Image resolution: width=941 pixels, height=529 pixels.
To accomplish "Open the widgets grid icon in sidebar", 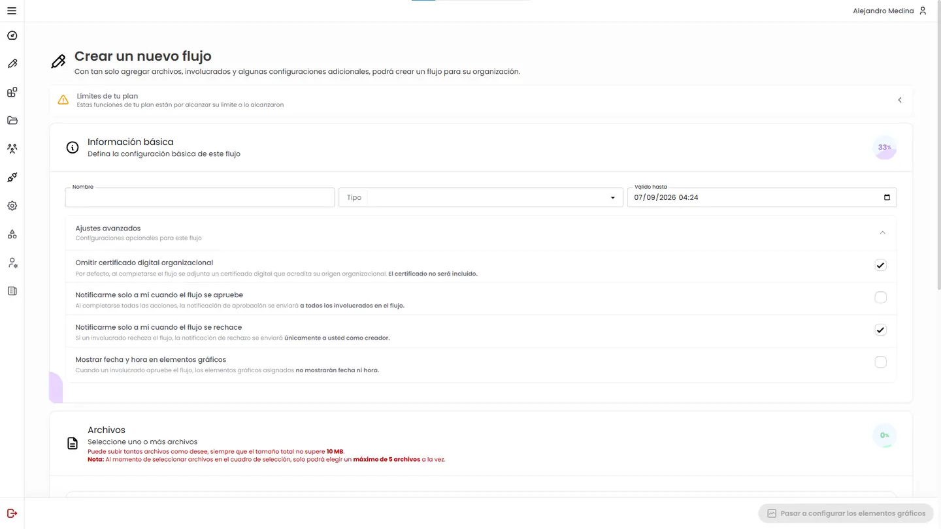I will click(x=12, y=93).
